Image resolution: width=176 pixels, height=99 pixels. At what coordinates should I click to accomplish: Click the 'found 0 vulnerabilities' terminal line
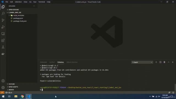(x=50, y=81)
